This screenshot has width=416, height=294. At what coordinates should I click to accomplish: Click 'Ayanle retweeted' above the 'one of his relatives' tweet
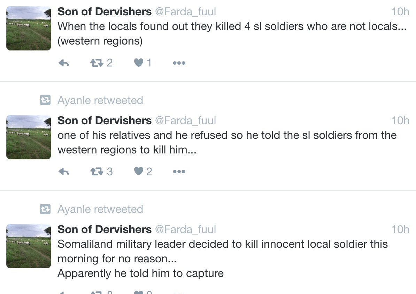[x=100, y=101]
